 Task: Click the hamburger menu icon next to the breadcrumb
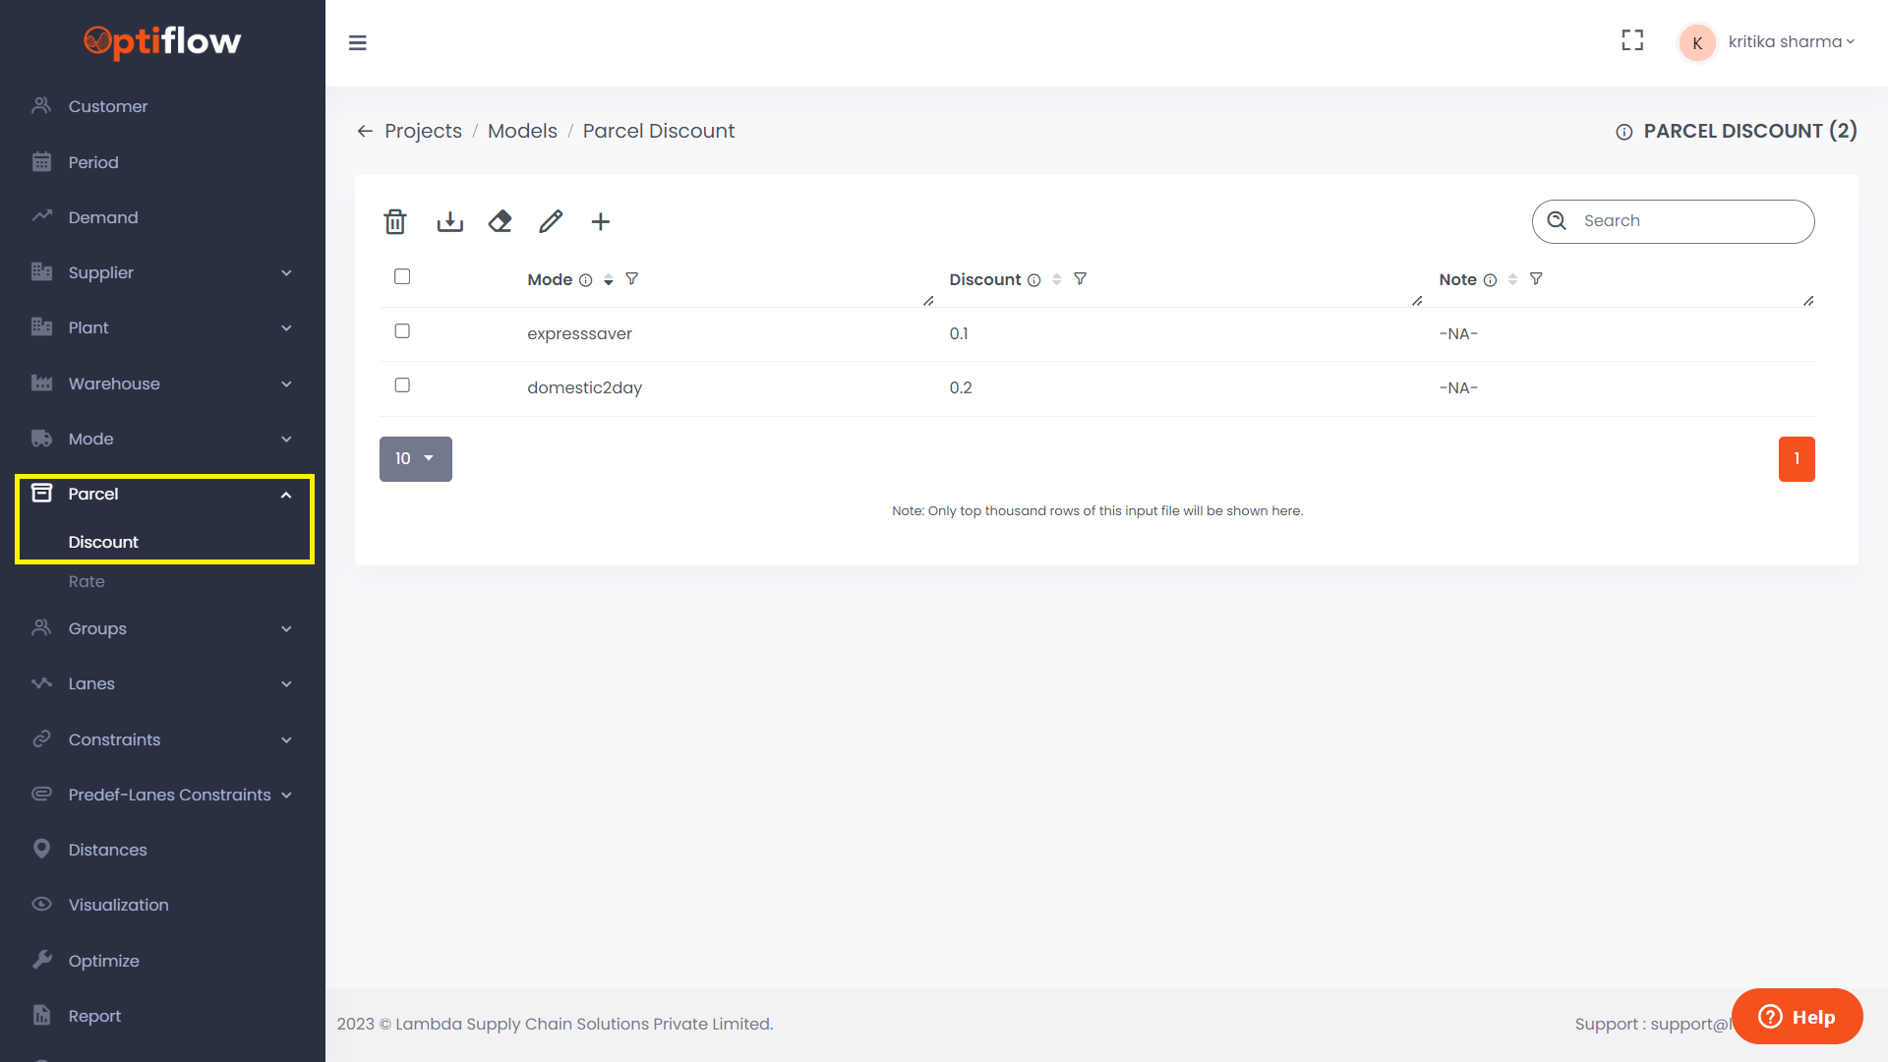358,43
